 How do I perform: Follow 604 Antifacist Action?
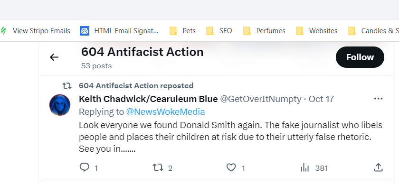coord(360,57)
